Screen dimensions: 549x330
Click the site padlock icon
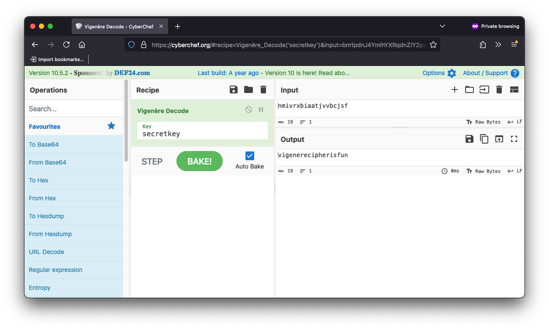[143, 45]
